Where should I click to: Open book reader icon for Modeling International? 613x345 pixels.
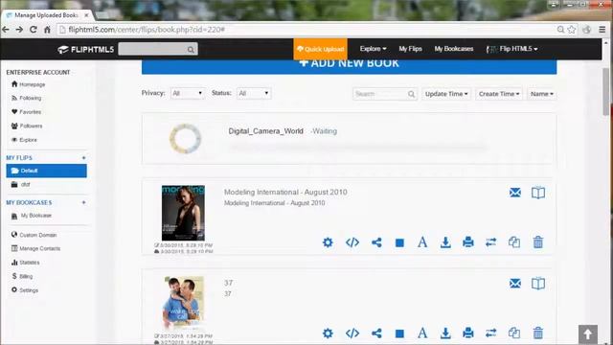(538, 193)
